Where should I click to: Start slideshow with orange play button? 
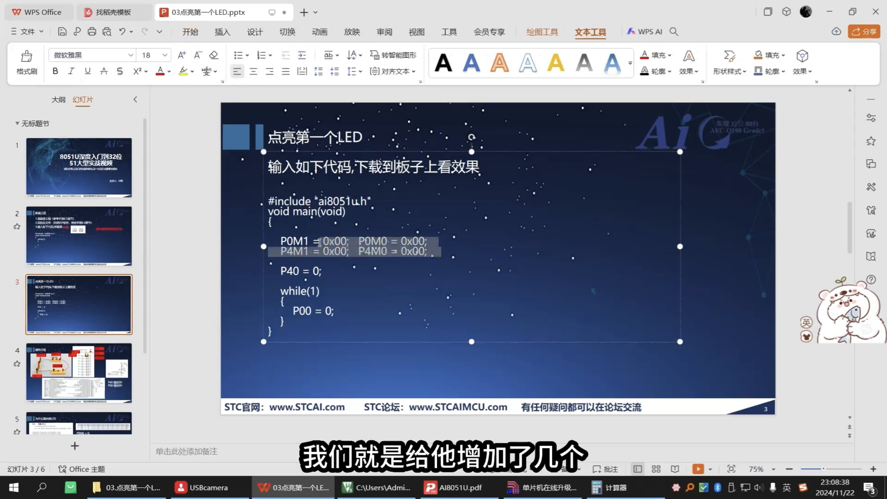[698, 469]
